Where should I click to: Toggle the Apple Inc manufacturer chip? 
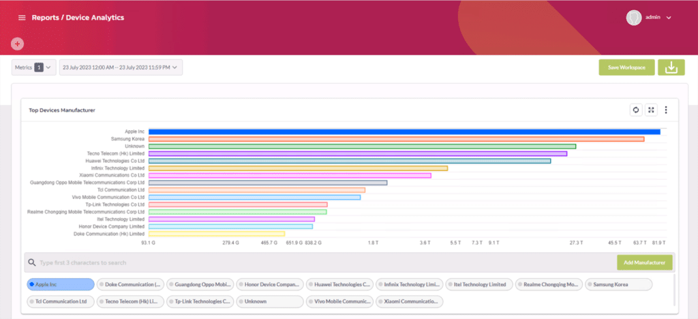[61, 284]
